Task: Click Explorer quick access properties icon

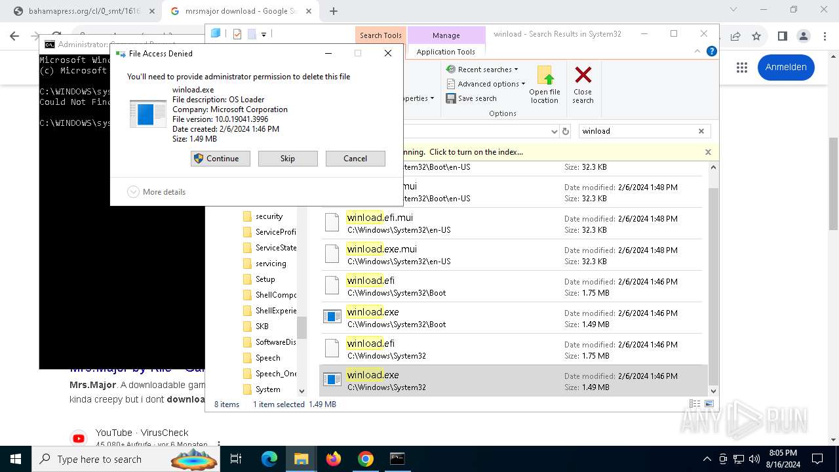Action: (237, 34)
